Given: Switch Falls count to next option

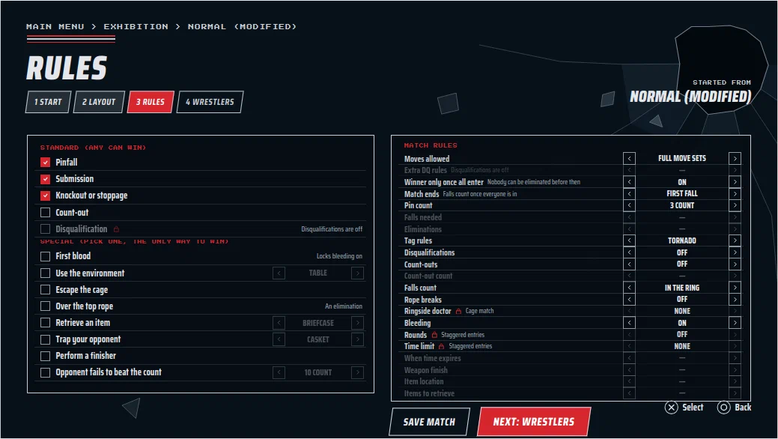Looking at the screenshot, I should point(735,288).
